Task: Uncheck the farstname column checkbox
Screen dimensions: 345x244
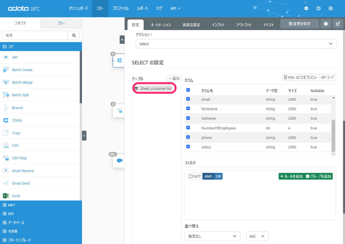Action: click(188, 108)
